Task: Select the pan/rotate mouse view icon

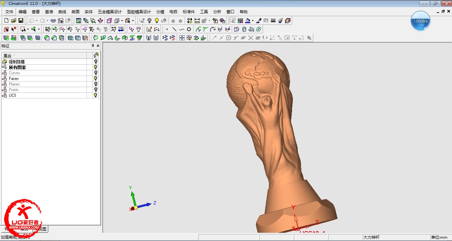Action: pyautogui.click(x=100, y=20)
